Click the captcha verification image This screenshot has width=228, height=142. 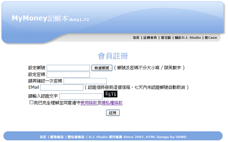(x=111, y=94)
